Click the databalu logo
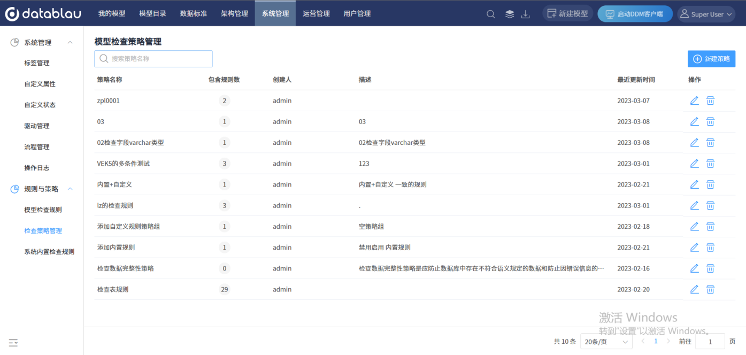 click(x=43, y=14)
